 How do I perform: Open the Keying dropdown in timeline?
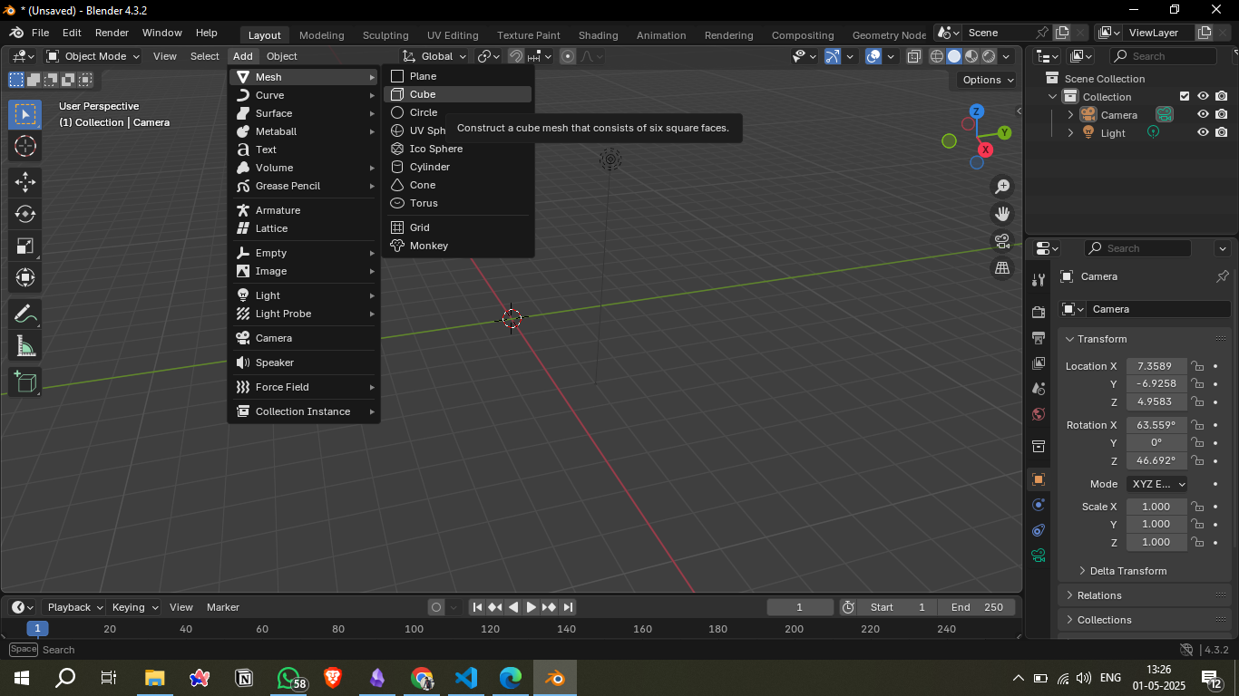pos(134,607)
